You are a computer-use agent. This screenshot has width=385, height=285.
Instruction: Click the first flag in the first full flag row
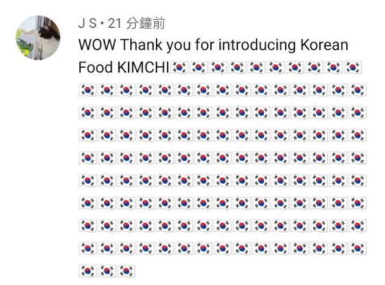[x=87, y=90]
